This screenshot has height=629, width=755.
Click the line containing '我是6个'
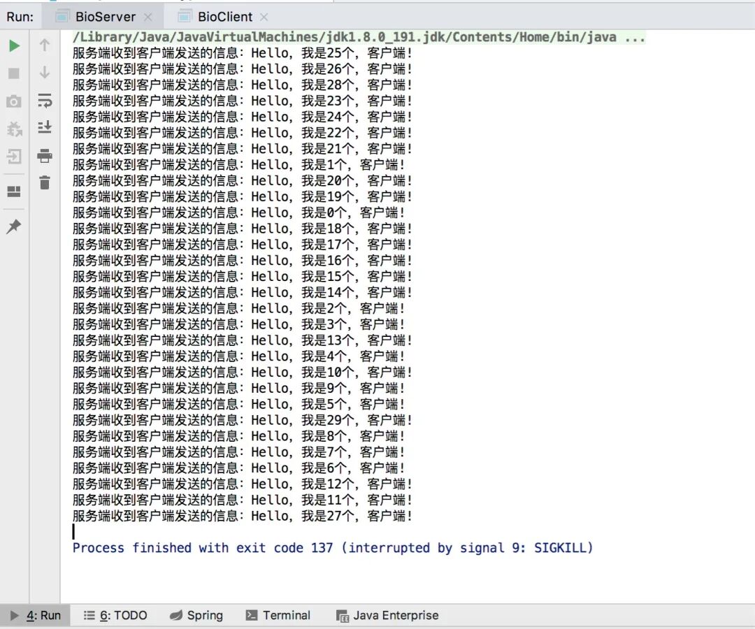[239, 468]
